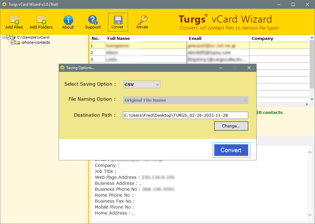Uncheck the iphone-contacts checkbox
The width and height of the screenshot is (315, 224).
(x=13, y=42)
